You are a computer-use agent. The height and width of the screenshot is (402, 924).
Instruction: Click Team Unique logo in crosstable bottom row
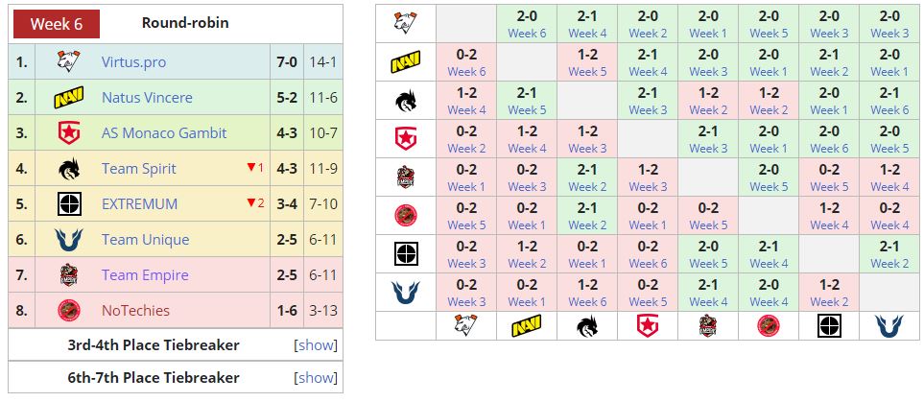(x=888, y=326)
